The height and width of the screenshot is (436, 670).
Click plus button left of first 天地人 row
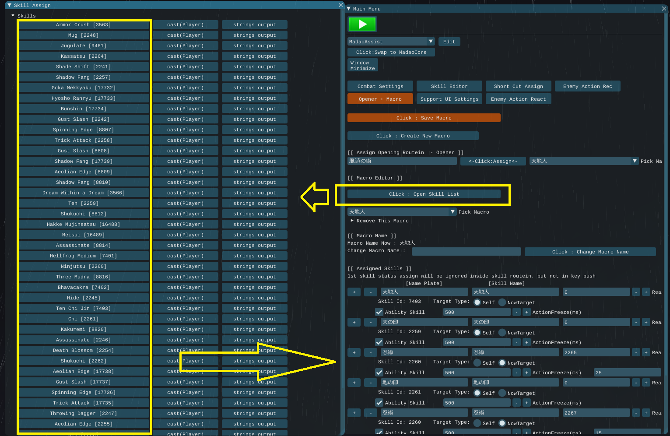pyautogui.click(x=354, y=292)
